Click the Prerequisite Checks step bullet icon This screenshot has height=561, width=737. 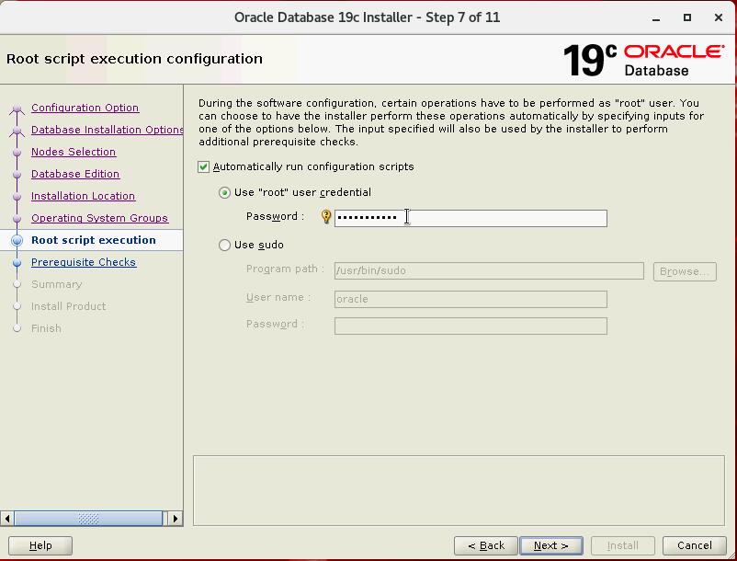(x=17, y=263)
